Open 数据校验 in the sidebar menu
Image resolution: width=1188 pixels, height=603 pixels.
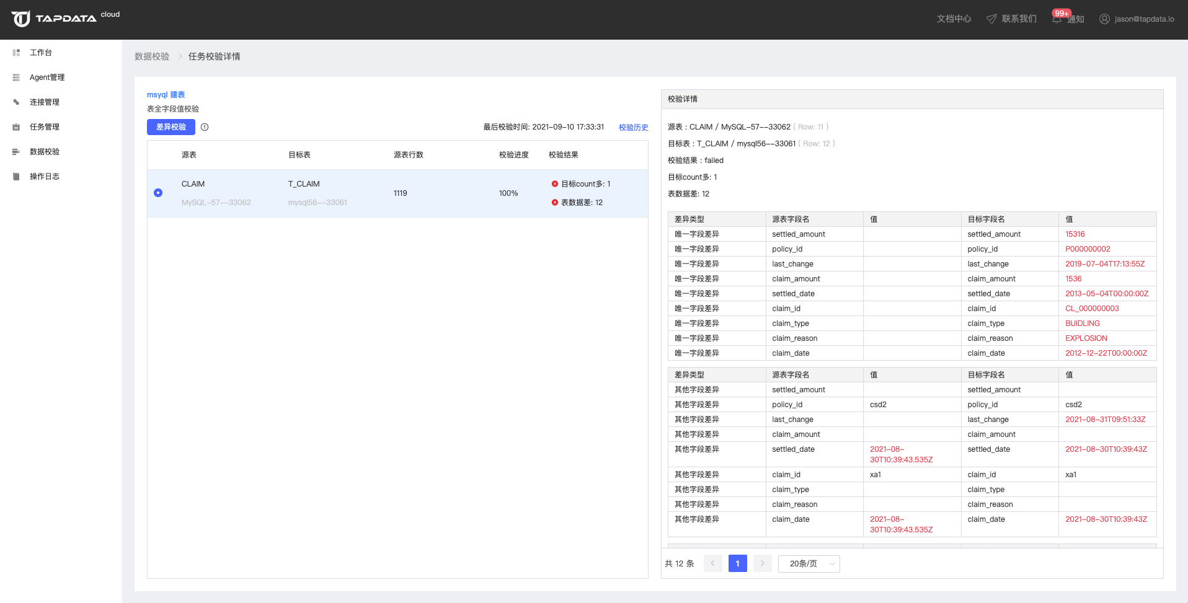coord(45,152)
